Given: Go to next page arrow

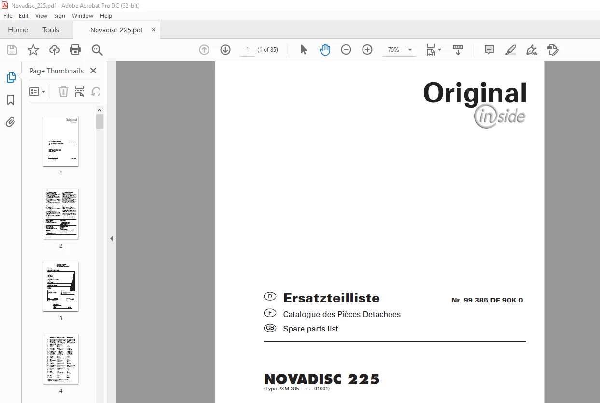Looking at the screenshot, I should pos(225,50).
